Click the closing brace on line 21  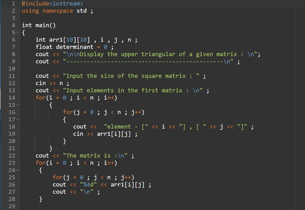tap(51, 149)
